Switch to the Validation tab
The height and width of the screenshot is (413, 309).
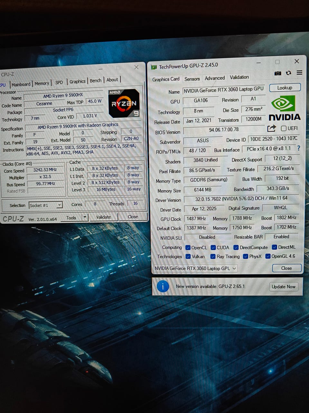click(239, 77)
